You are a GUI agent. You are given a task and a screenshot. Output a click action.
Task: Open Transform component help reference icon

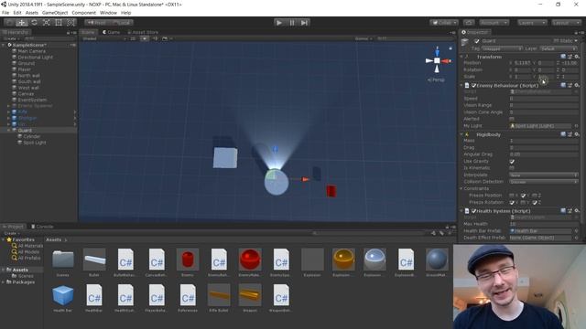pos(563,57)
